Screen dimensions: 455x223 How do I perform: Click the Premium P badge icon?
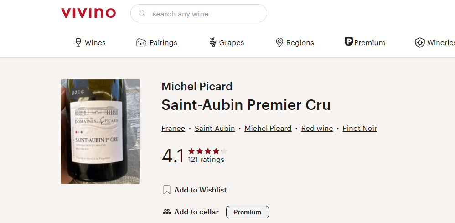pos(348,42)
